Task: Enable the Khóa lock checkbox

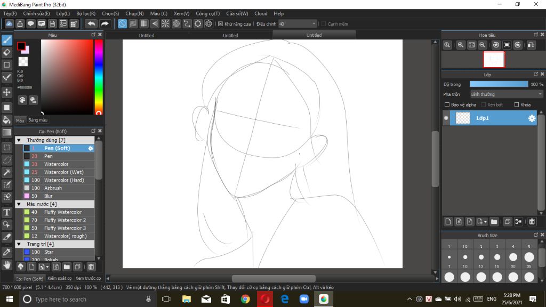Action: (517, 105)
